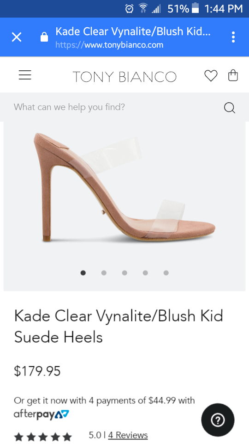Open the browser three-dot overflow menu
This screenshot has width=249, height=444.
point(233,37)
